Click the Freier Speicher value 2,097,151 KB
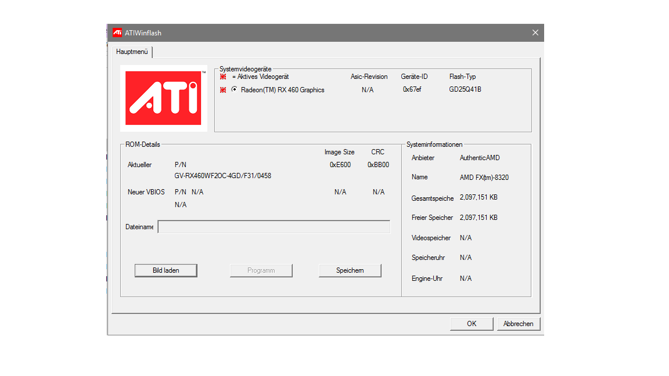This screenshot has width=669, height=376. coord(479,218)
